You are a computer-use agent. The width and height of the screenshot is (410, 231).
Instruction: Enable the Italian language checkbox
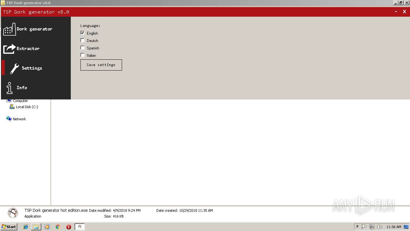click(83, 55)
